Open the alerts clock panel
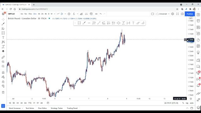 [x=198, y=21]
